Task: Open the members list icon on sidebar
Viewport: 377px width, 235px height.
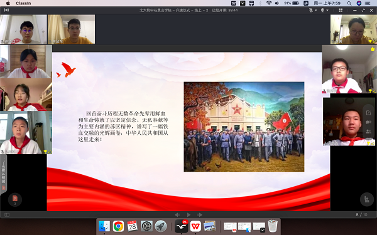Action: tap(368, 132)
